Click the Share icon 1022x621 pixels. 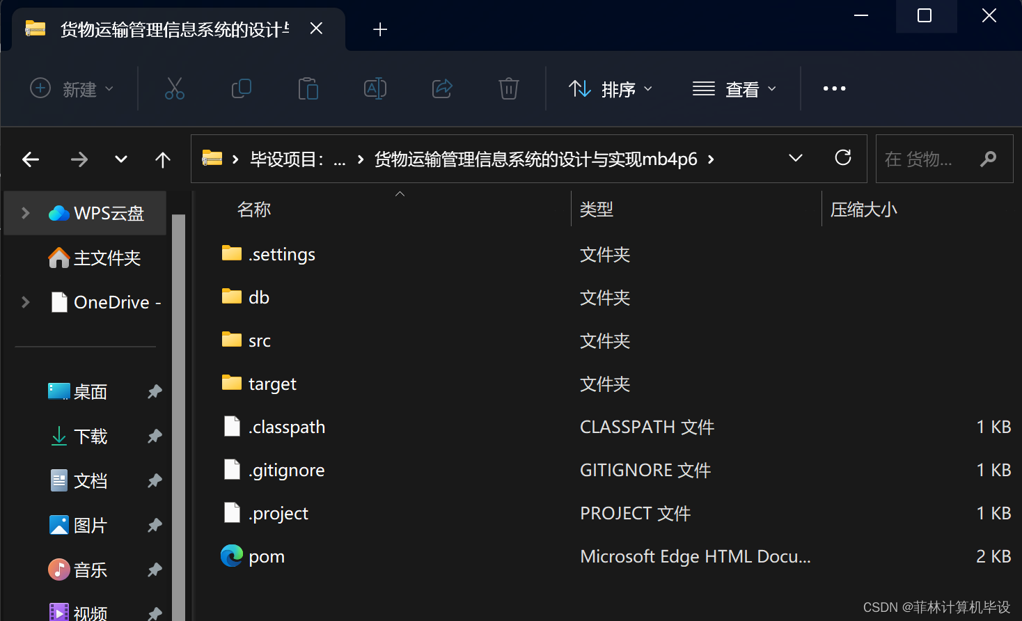[442, 89]
